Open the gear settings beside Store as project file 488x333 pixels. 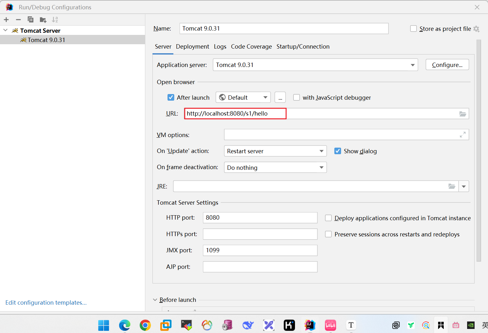tap(476, 29)
